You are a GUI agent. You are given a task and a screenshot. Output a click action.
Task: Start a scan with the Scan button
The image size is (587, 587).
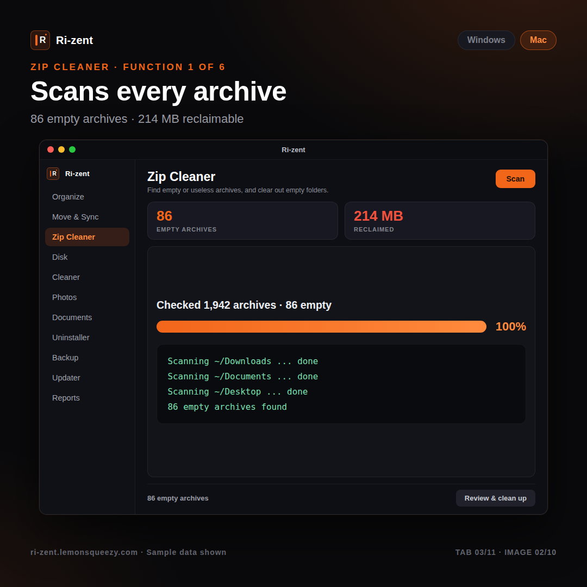pyautogui.click(x=515, y=179)
